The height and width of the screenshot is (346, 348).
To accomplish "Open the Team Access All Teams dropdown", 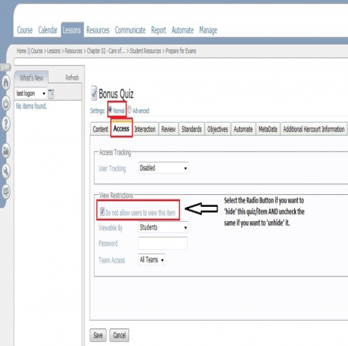I will point(152,260).
